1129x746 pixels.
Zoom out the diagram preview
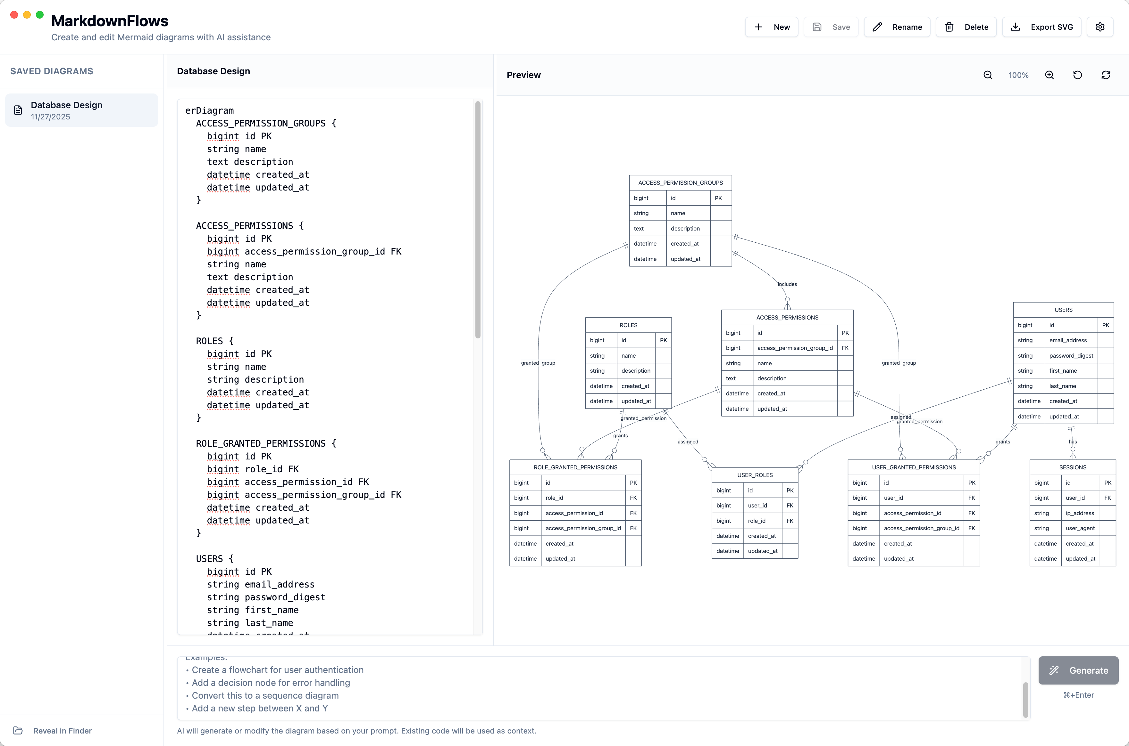[x=988, y=75]
